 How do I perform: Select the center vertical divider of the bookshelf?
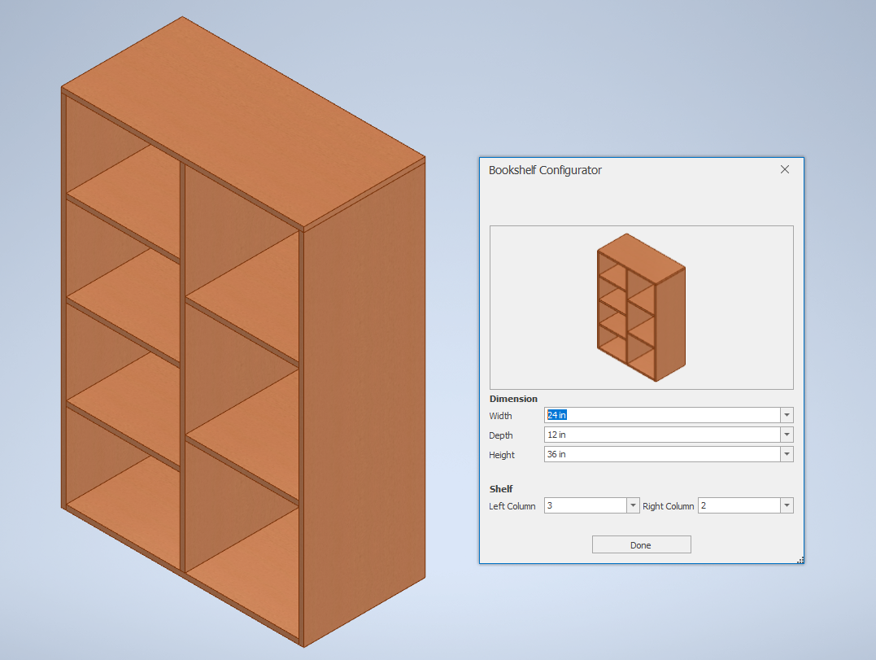coord(183,366)
